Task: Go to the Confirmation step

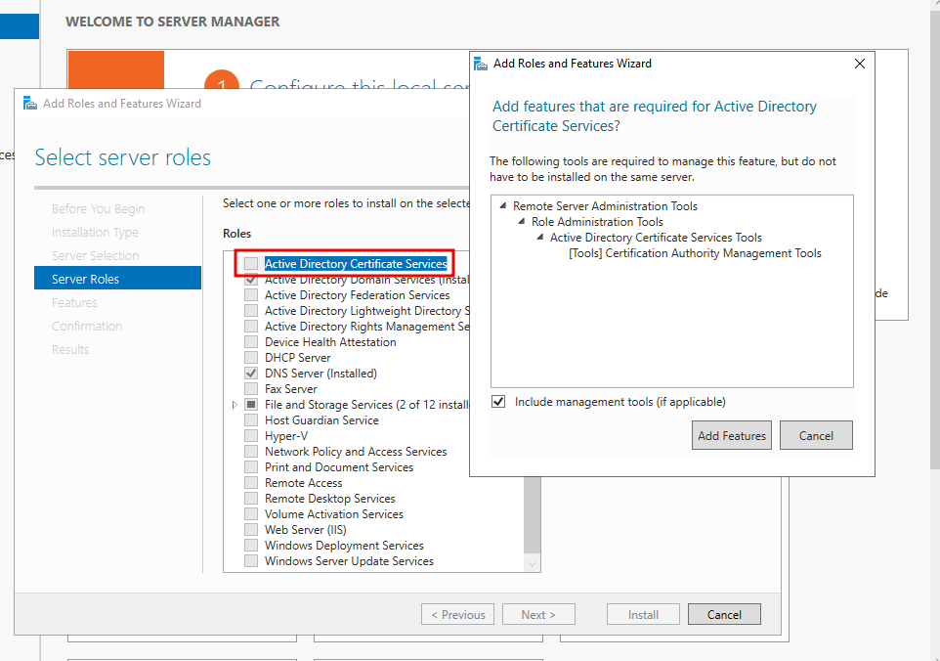Action: click(x=87, y=326)
